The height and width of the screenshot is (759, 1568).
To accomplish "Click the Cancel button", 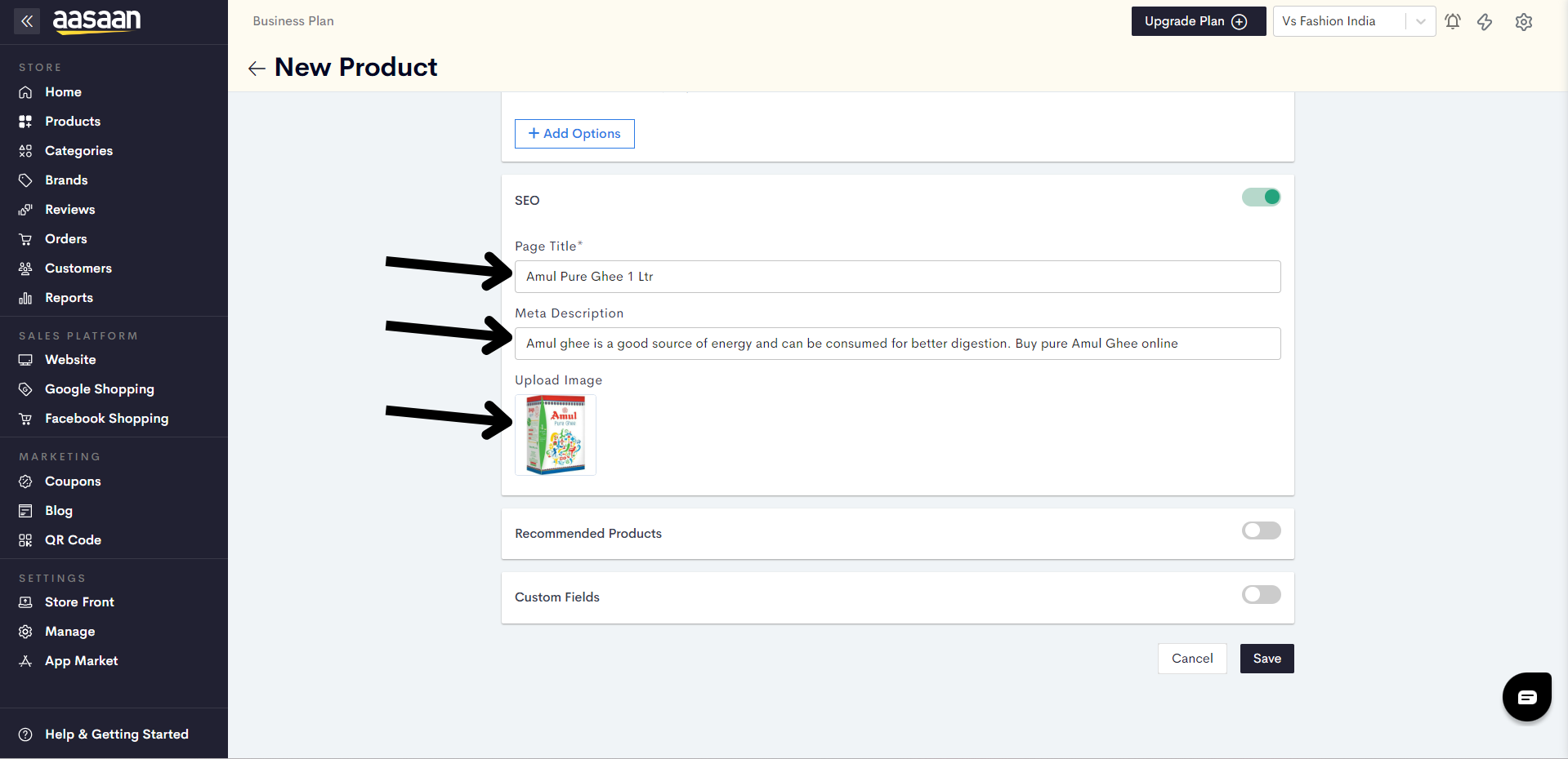I will pos(1192,659).
